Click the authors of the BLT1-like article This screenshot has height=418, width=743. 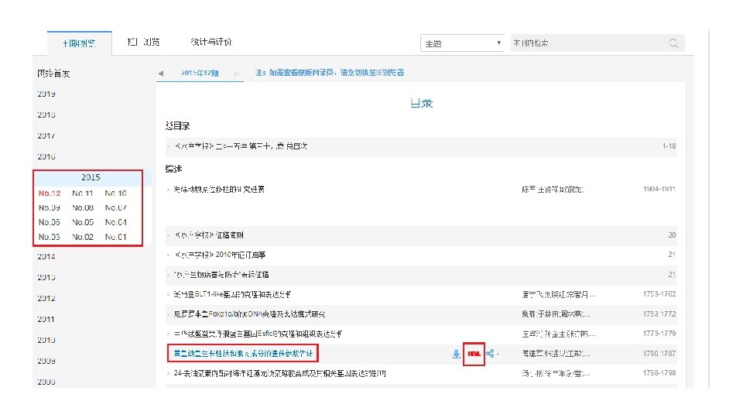558,295
